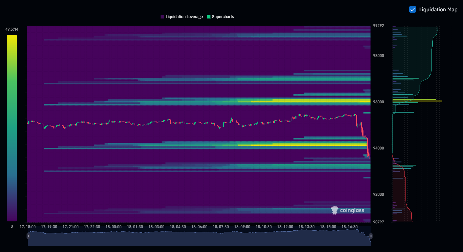Viewport: 463px width, 252px height.
Task: Click the "17, 19:30" time axis label
Action: (49, 227)
